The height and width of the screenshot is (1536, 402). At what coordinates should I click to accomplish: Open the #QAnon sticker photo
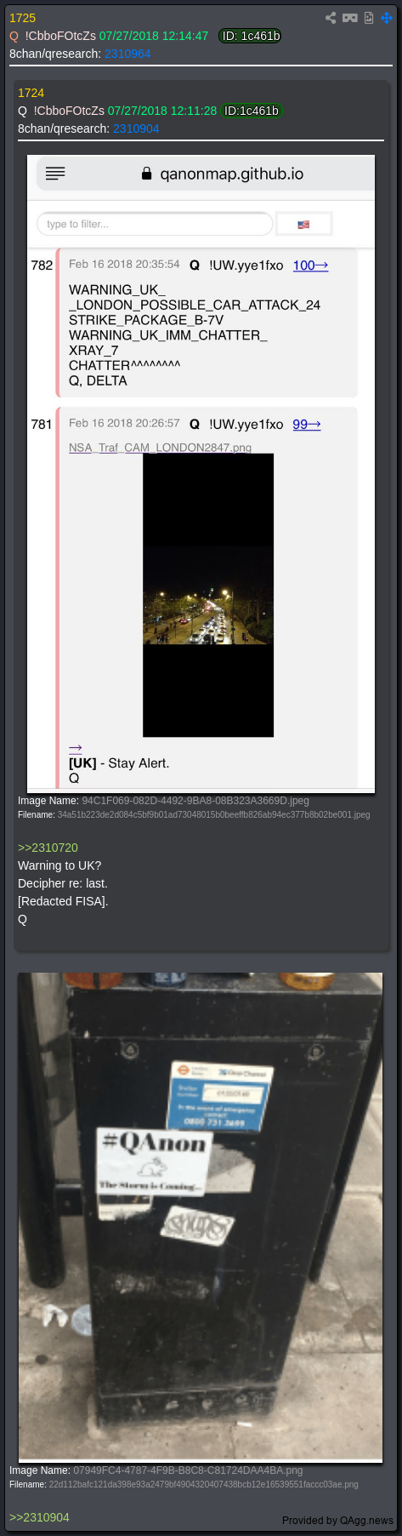click(x=201, y=1215)
